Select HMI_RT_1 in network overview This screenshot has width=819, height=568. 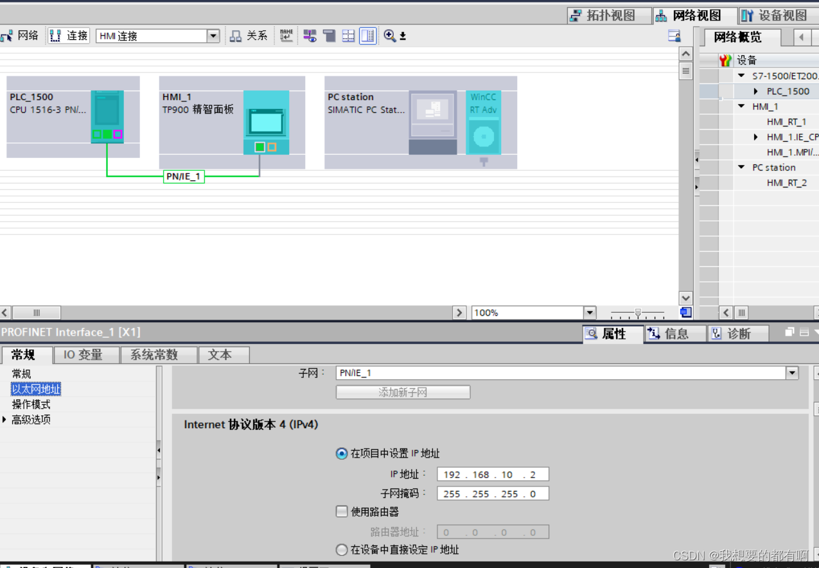(x=786, y=122)
